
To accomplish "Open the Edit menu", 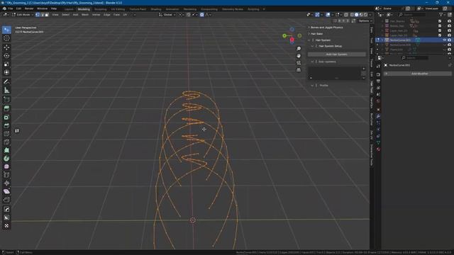I will [x=19, y=8].
